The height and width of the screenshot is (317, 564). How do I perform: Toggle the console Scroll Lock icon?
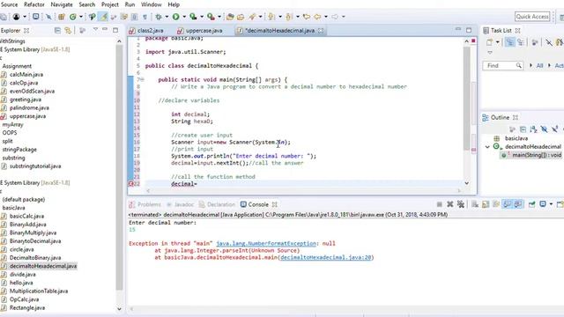click(x=486, y=204)
